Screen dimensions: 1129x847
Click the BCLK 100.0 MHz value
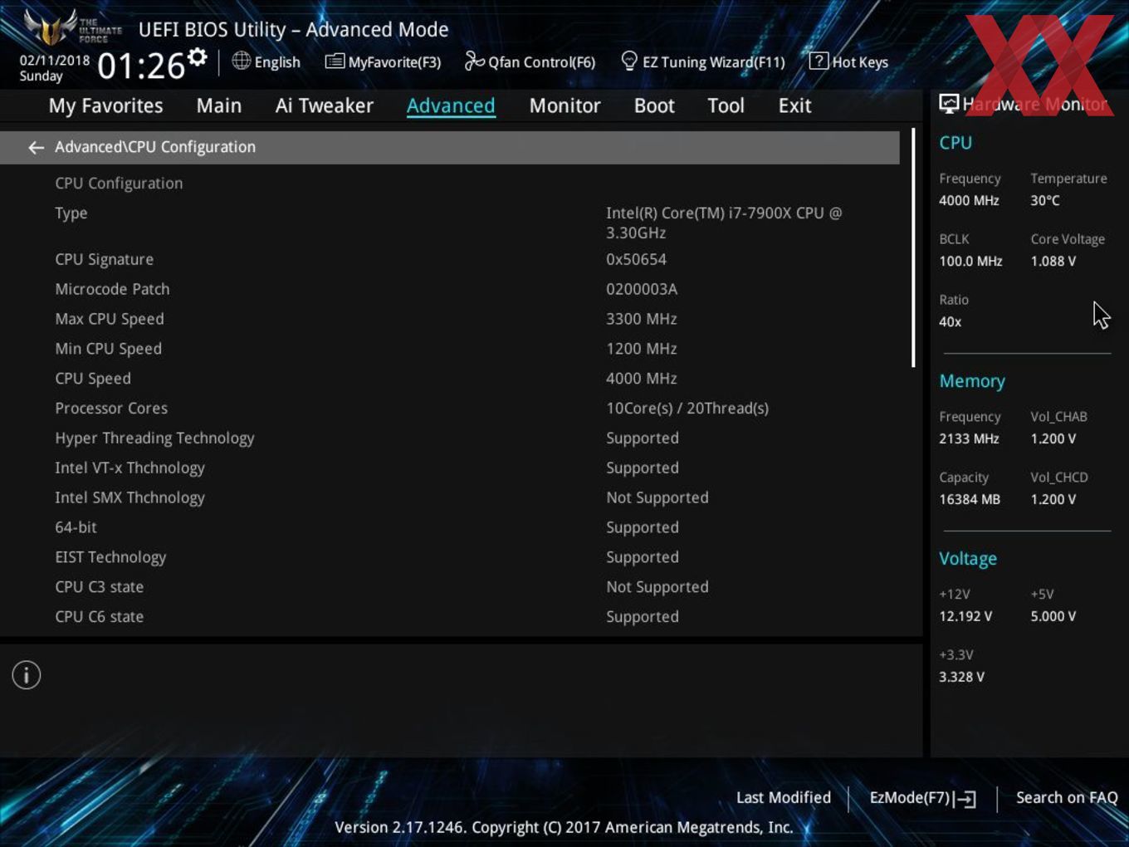pos(970,262)
